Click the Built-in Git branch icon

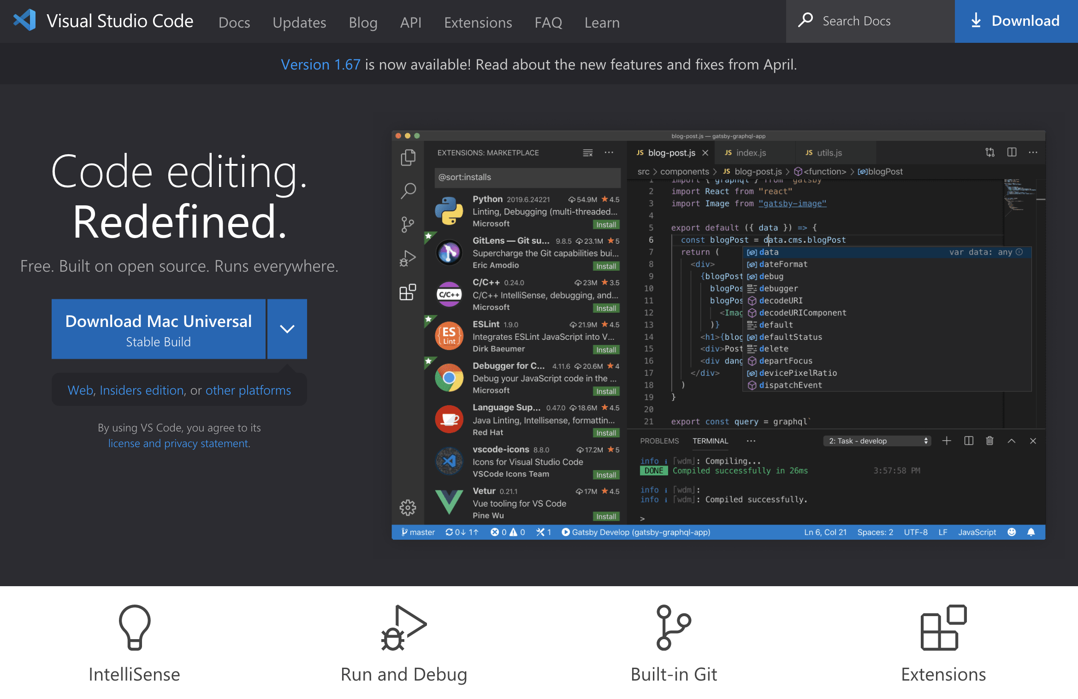tap(673, 627)
